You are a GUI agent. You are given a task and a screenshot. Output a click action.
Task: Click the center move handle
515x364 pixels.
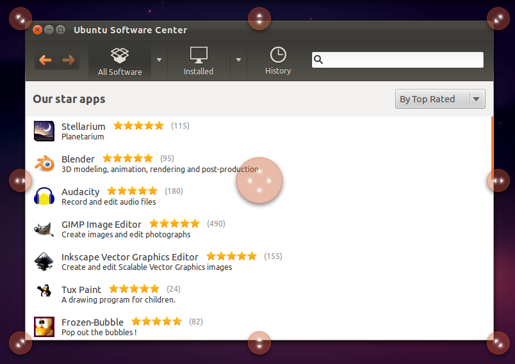click(x=259, y=180)
